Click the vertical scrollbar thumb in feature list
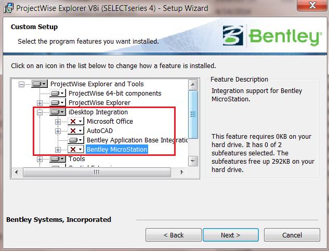The width and height of the screenshot is (329, 251). tap(193, 114)
